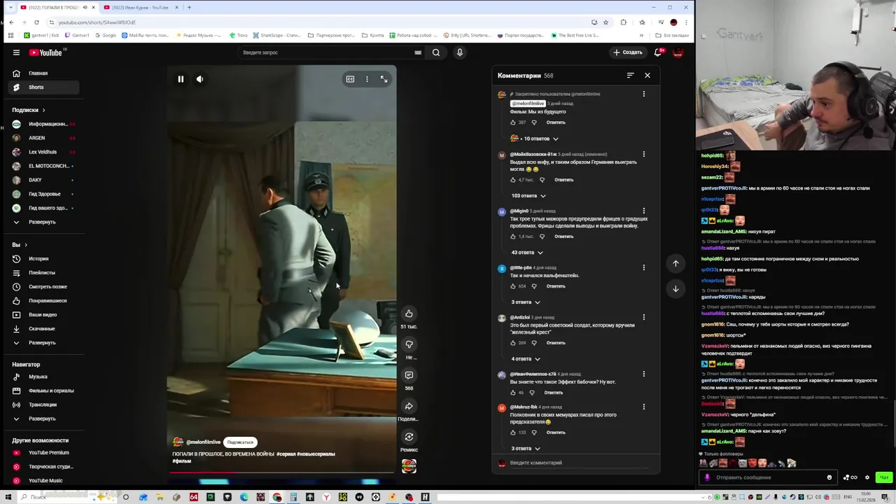This screenshot has width=896, height=504.
Task: Seek on the Shorts progress bar
Action: 282,472
